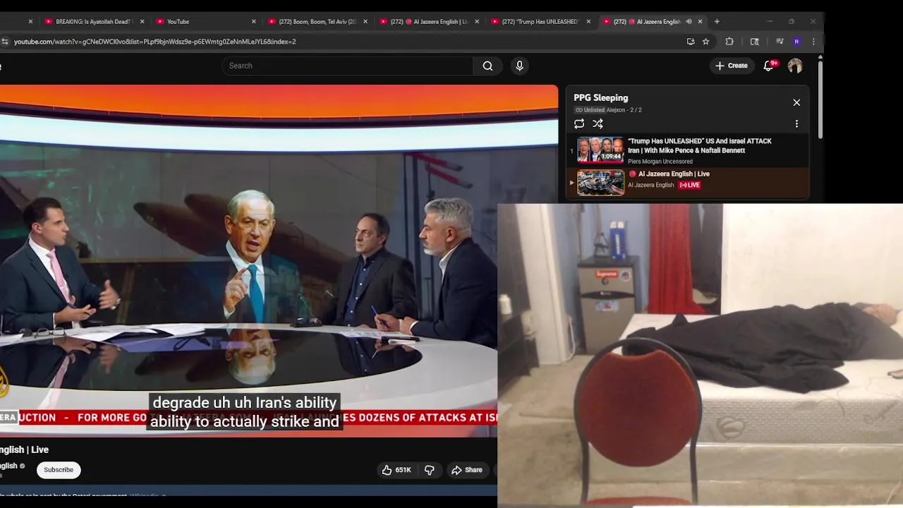Open media controls icon in toolbar
The width and height of the screenshot is (903, 508).
(780, 42)
